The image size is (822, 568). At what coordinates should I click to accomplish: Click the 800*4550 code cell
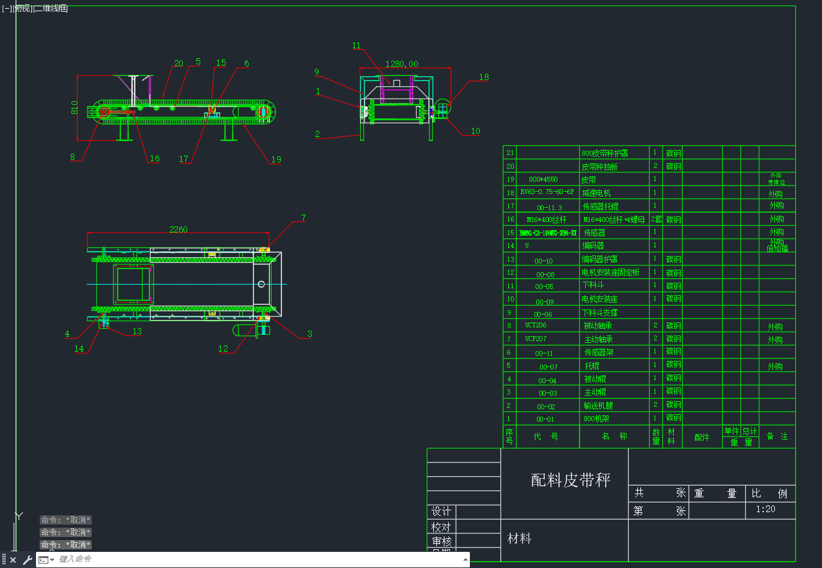[x=543, y=179]
